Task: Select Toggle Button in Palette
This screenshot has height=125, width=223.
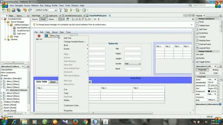Action: click(205, 62)
